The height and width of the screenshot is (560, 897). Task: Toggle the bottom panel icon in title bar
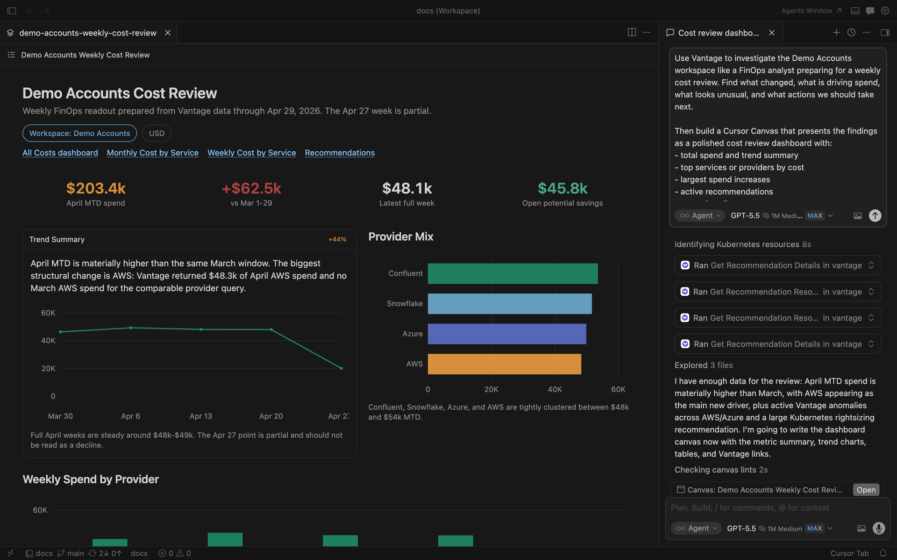855,11
